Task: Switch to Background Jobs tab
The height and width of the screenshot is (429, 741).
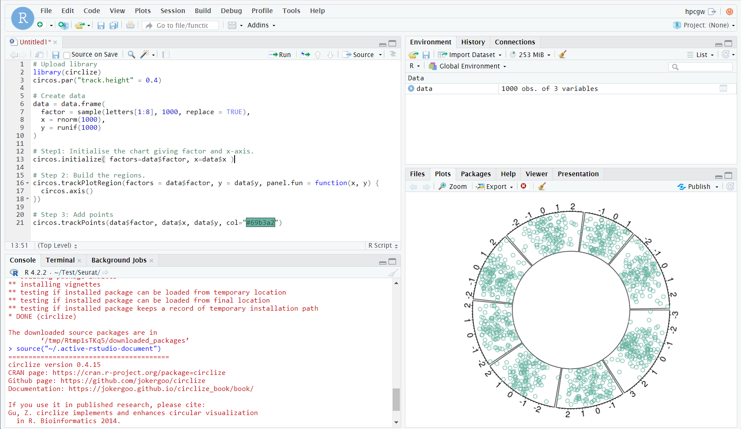Action: click(119, 260)
